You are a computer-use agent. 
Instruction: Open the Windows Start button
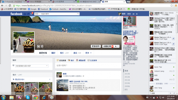[3, 97]
